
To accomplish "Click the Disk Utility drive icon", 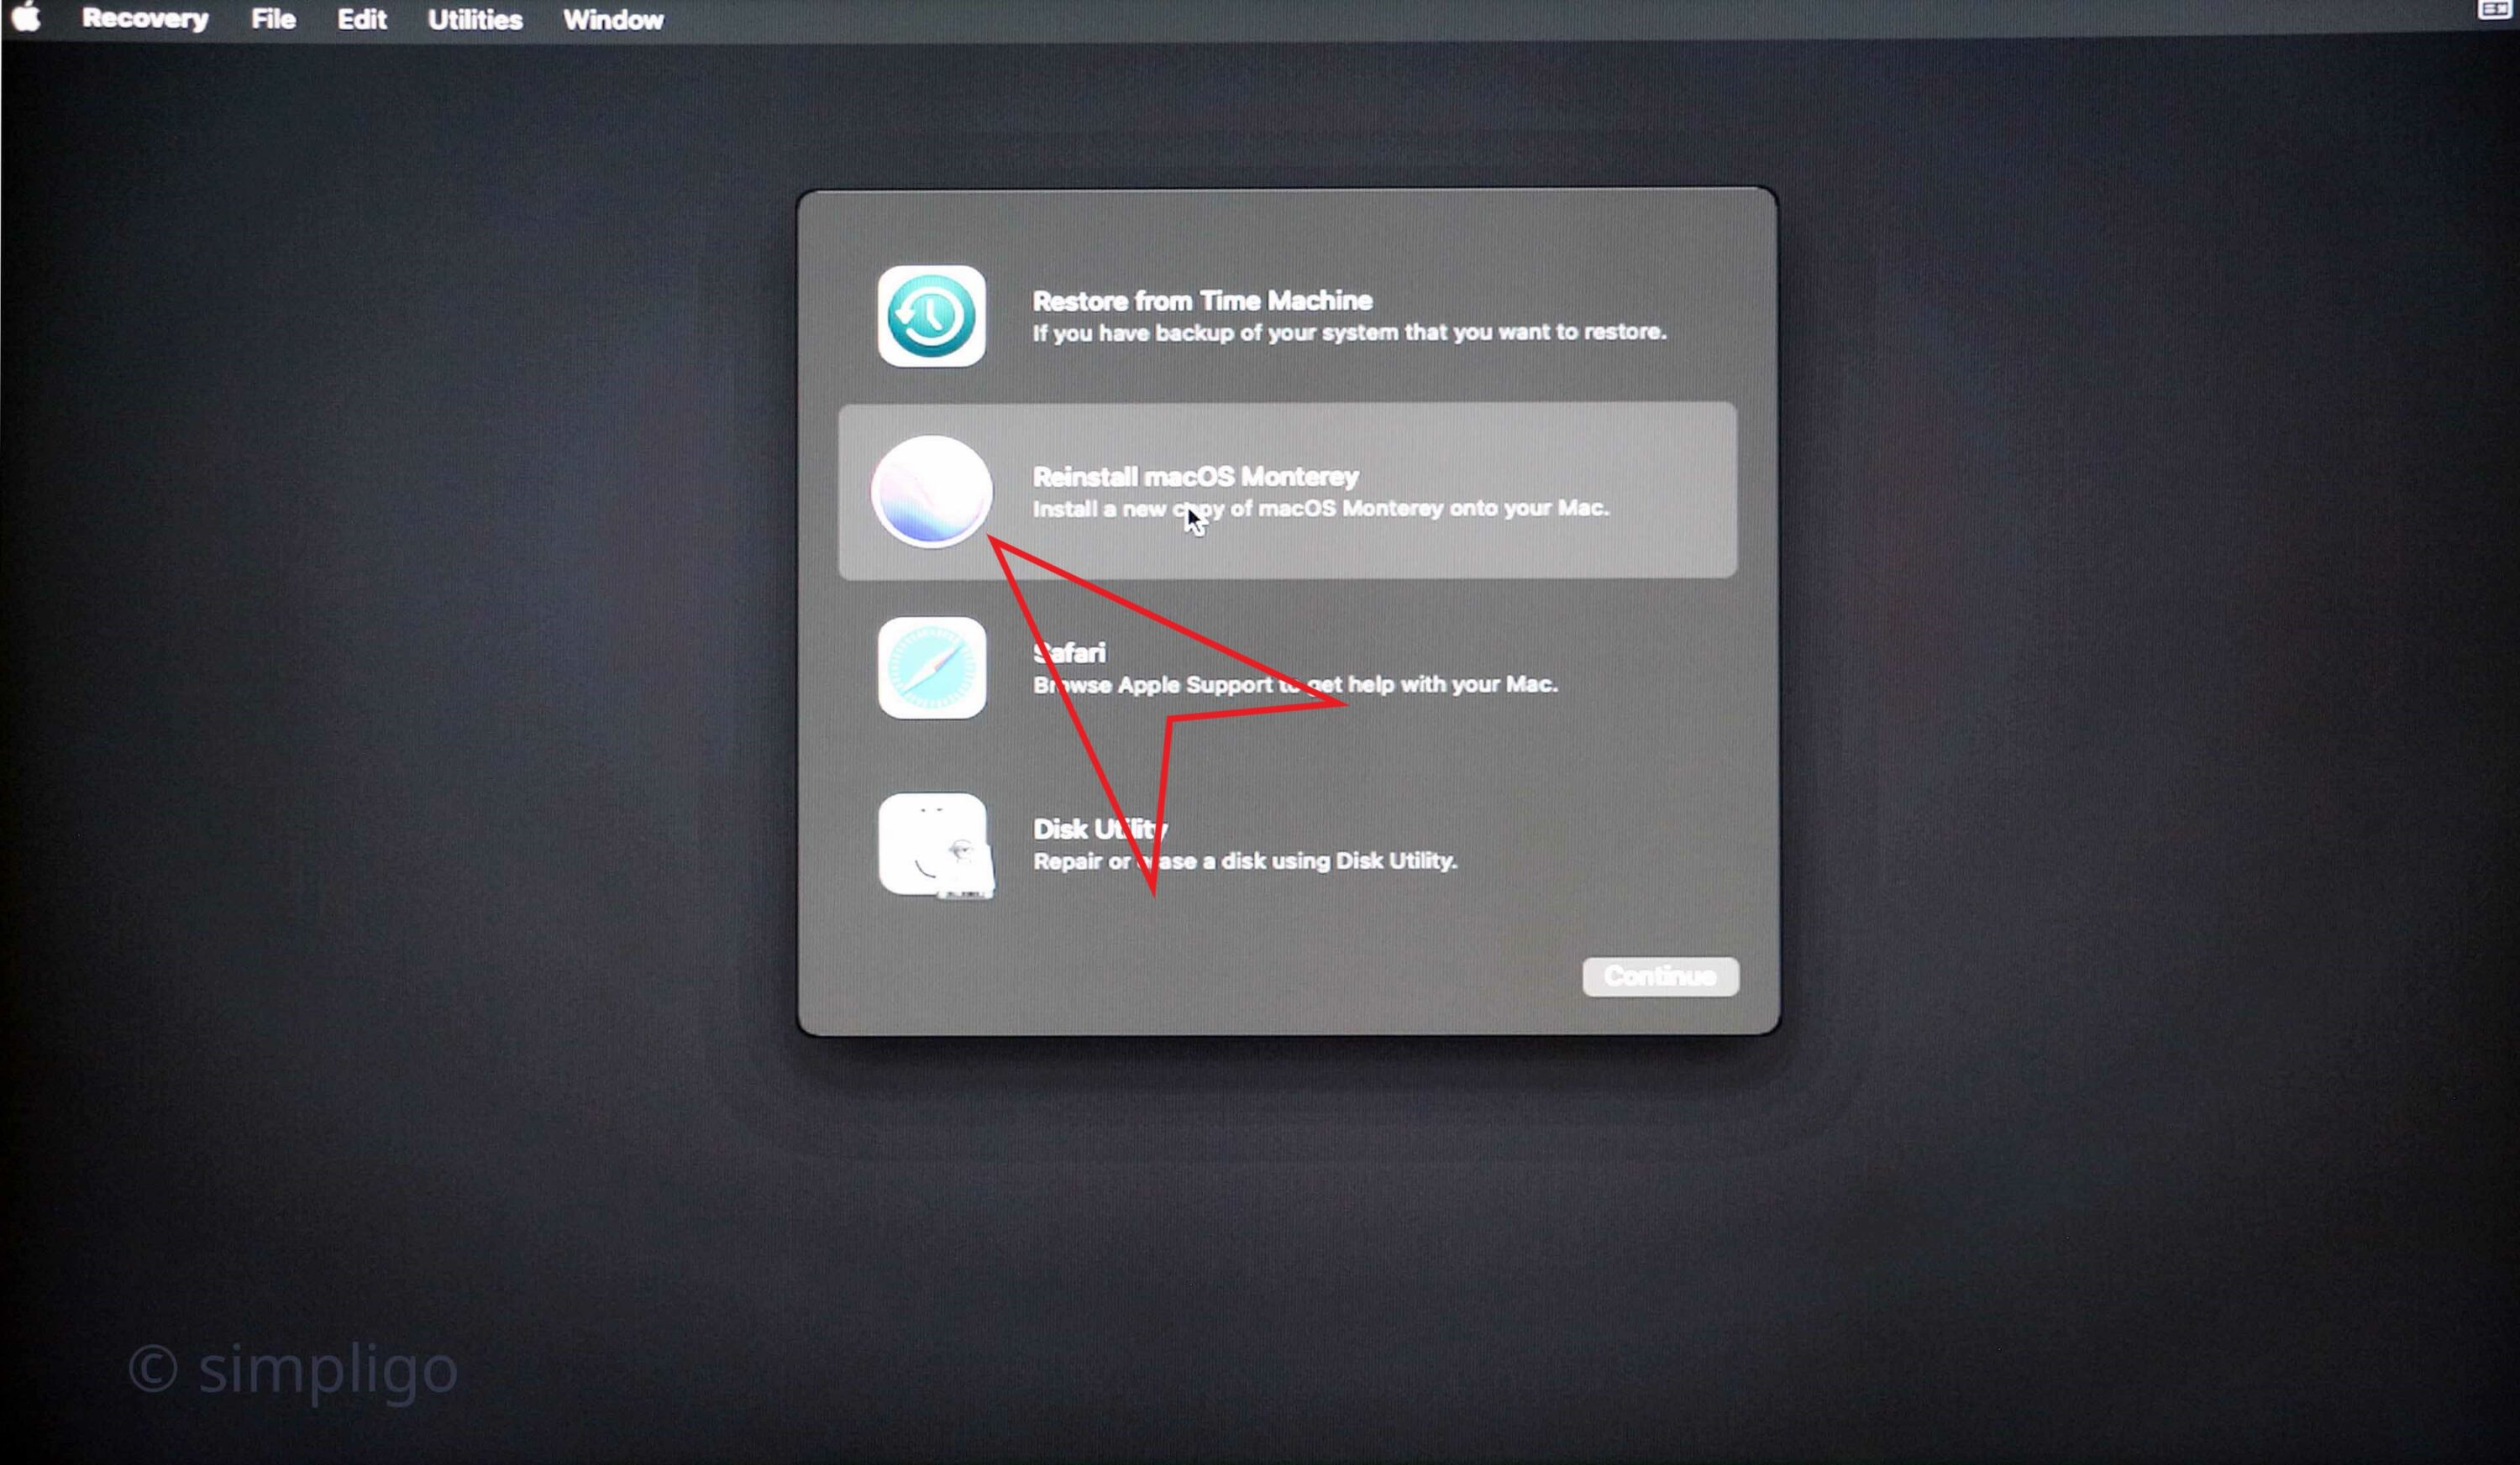I will tap(932, 842).
